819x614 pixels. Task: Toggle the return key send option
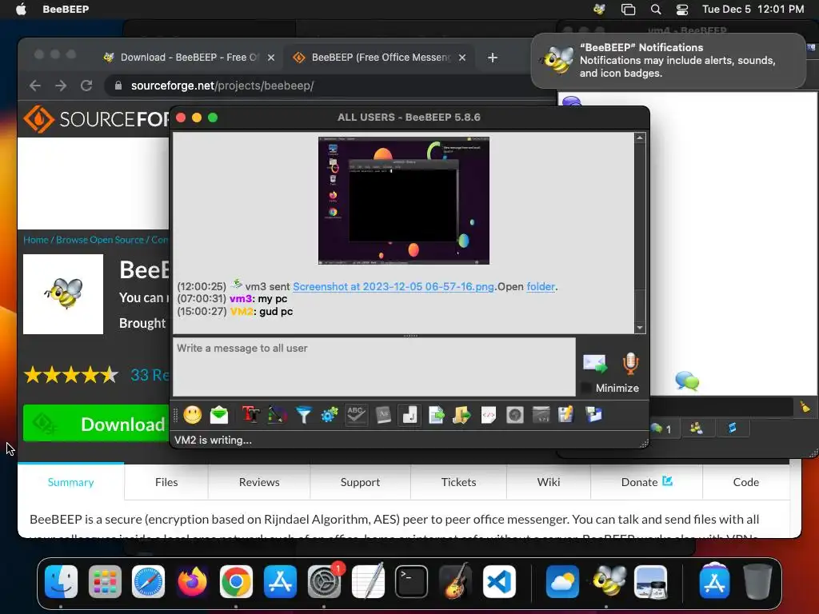pos(409,415)
